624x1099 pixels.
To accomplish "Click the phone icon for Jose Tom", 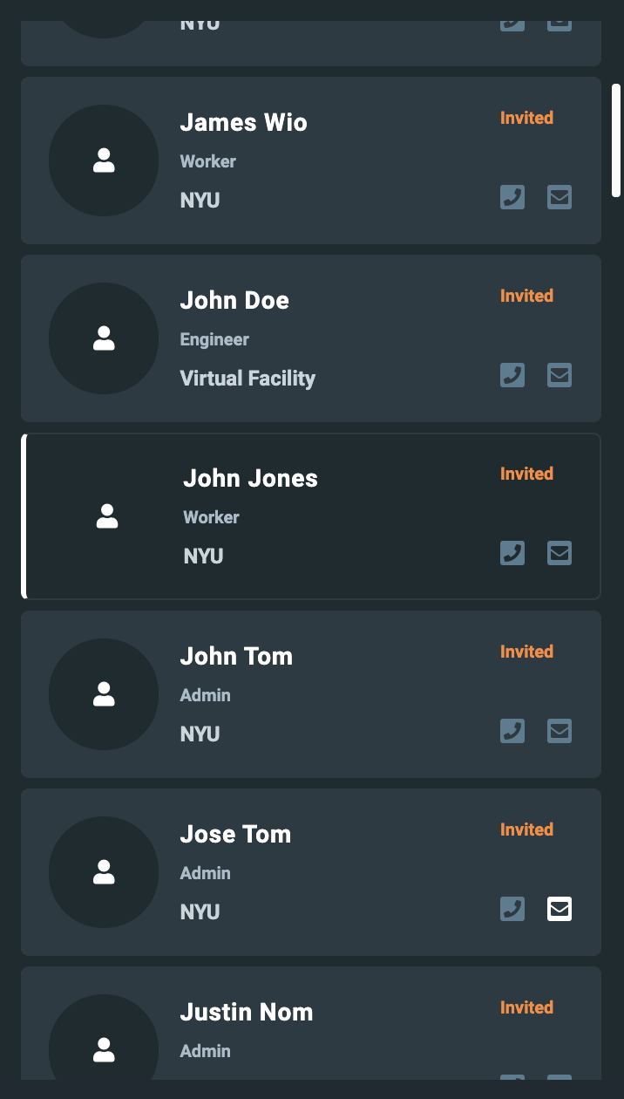I will (512, 909).
